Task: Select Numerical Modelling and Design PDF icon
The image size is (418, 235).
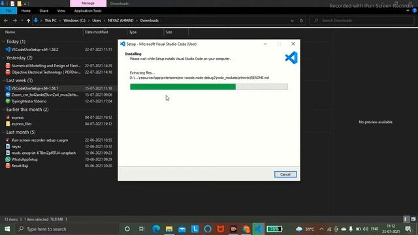Action: (x=8, y=65)
